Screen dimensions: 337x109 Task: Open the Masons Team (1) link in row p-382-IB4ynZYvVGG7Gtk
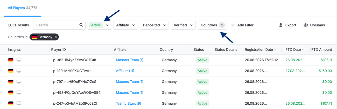coord(130,60)
